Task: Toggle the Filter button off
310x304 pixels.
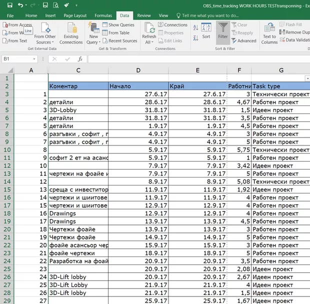Action: coord(222,31)
